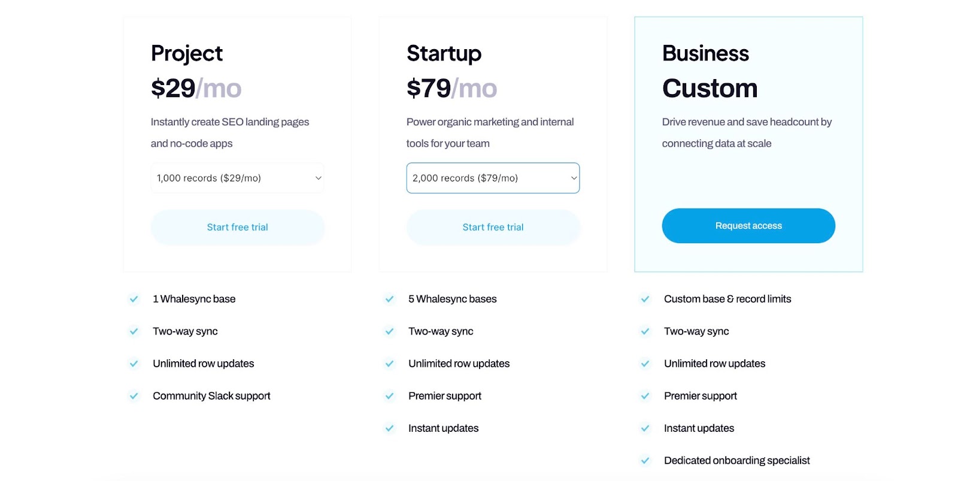Open the Project plan records dropdown
Image resolution: width=958 pixels, height=481 pixels.
pos(237,178)
